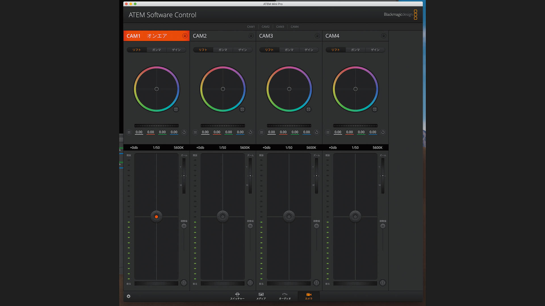Click the CAM2 color wheel center point
Viewport: 545px width, 306px height.
223,89
